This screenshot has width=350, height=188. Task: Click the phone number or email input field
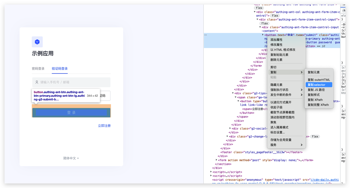click(74, 82)
